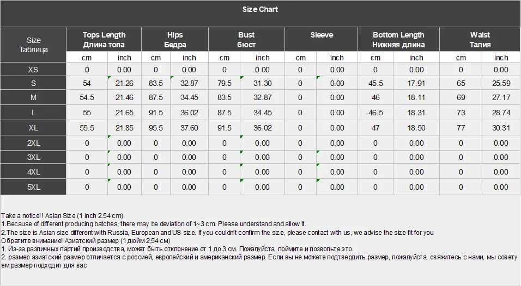Screen dimensions: 521x286
Task: Select the Waist column header
Action: (480, 40)
